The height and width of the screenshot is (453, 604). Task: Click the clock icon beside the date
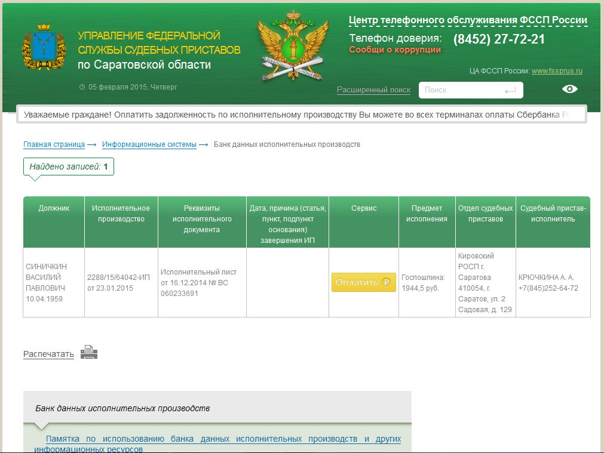tap(82, 87)
